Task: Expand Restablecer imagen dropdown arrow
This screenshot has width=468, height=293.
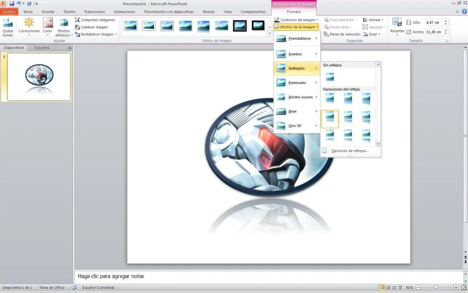Action: (x=116, y=34)
